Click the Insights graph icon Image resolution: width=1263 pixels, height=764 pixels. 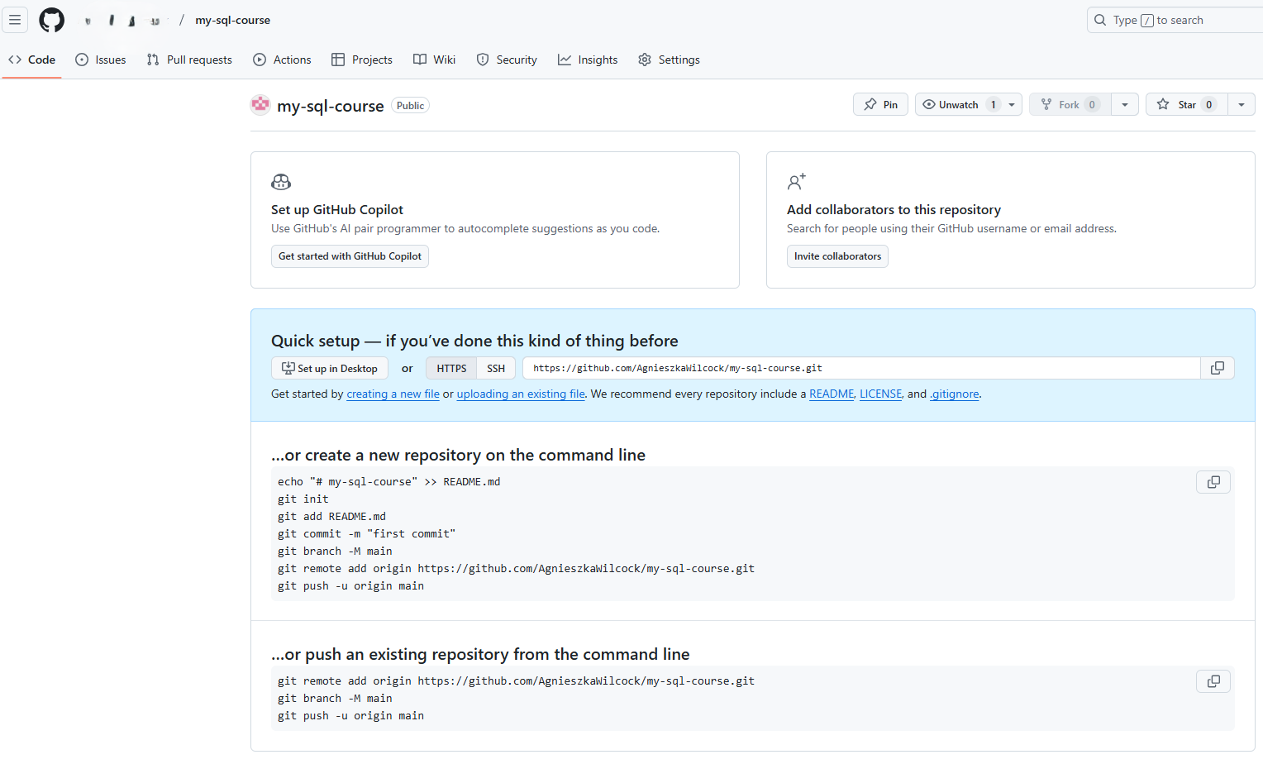coord(565,60)
